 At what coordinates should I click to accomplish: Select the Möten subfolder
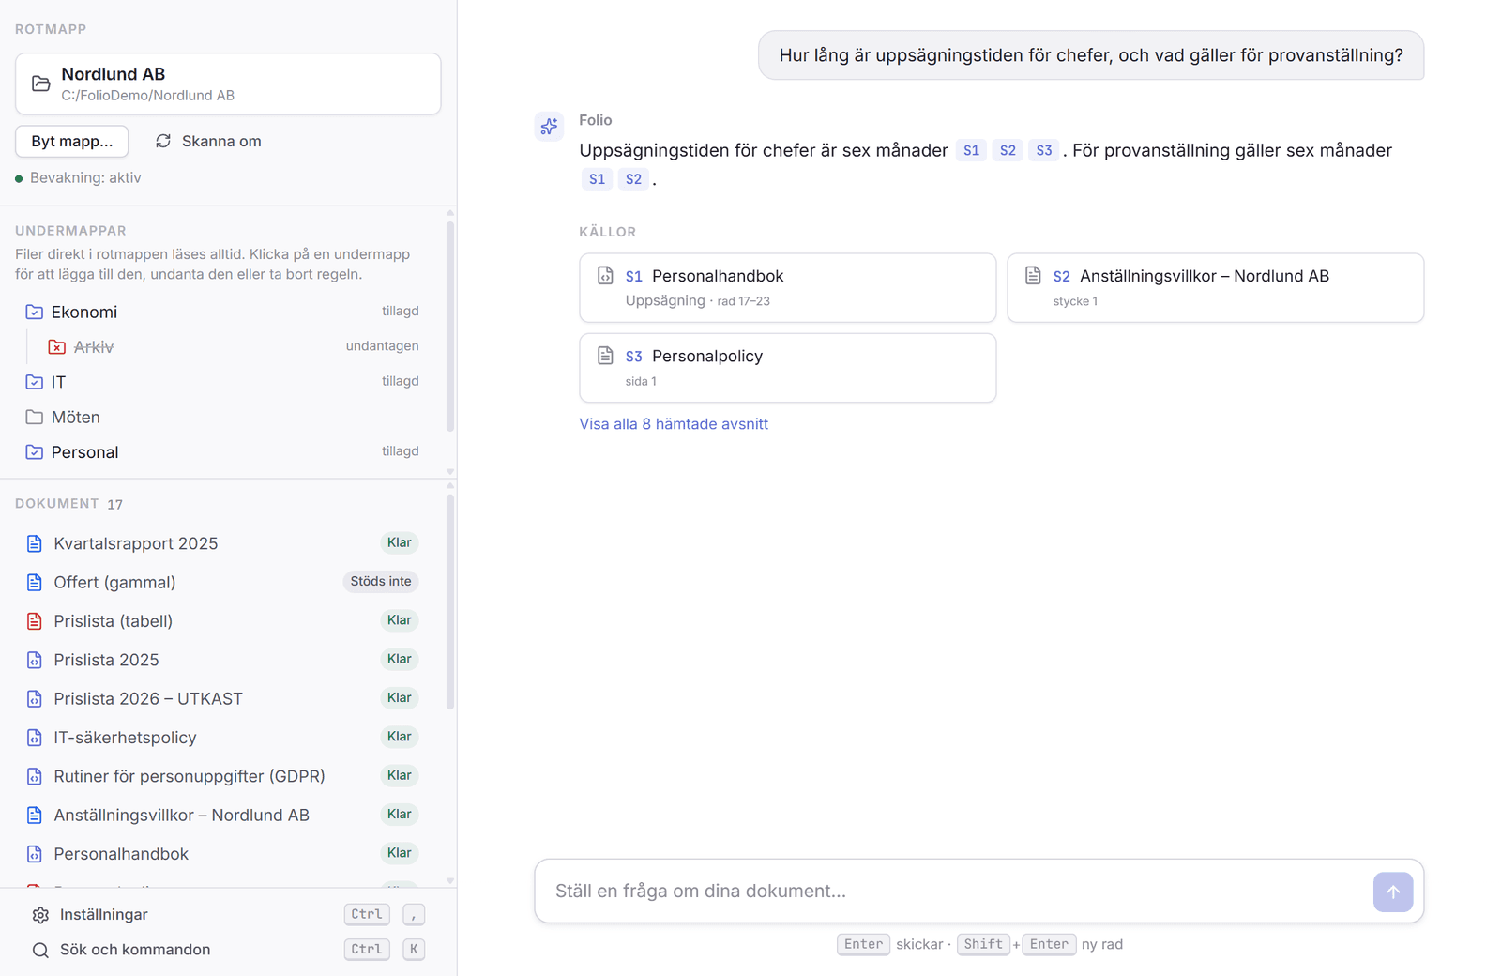click(x=222, y=417)
